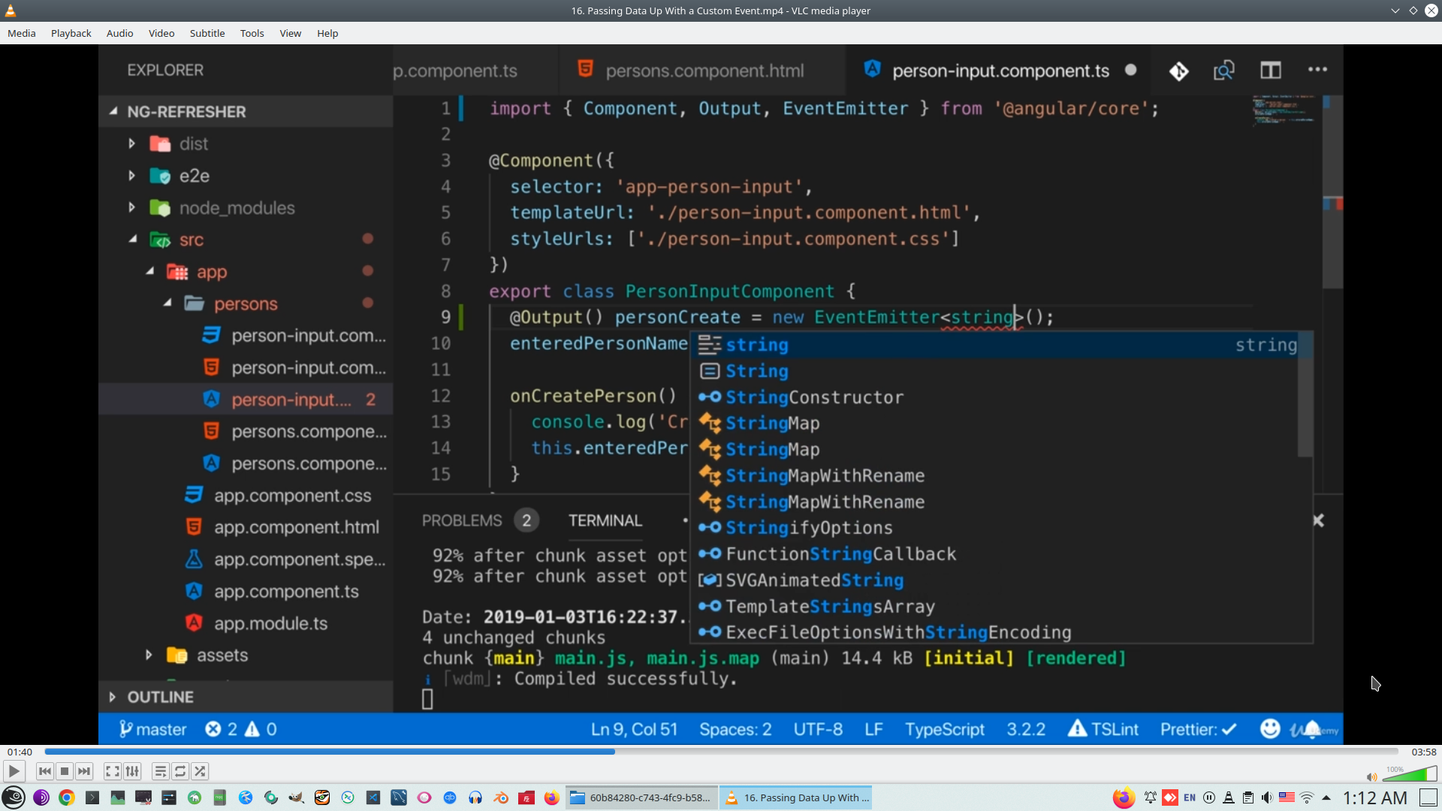Image resolution: width=1442 pixels, height=811 pixels.
Task: Click the playback seek bar
Action: [x=721, y=752]
